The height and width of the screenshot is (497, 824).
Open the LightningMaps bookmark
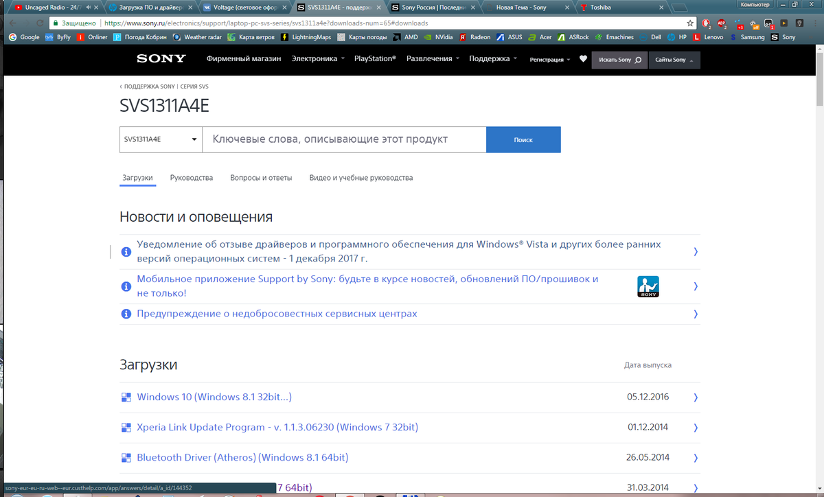click(306, 37)
